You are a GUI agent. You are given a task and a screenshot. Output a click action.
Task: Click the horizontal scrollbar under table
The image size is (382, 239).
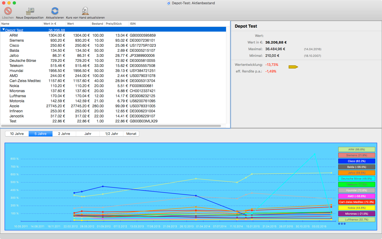(x=111, y=126)
